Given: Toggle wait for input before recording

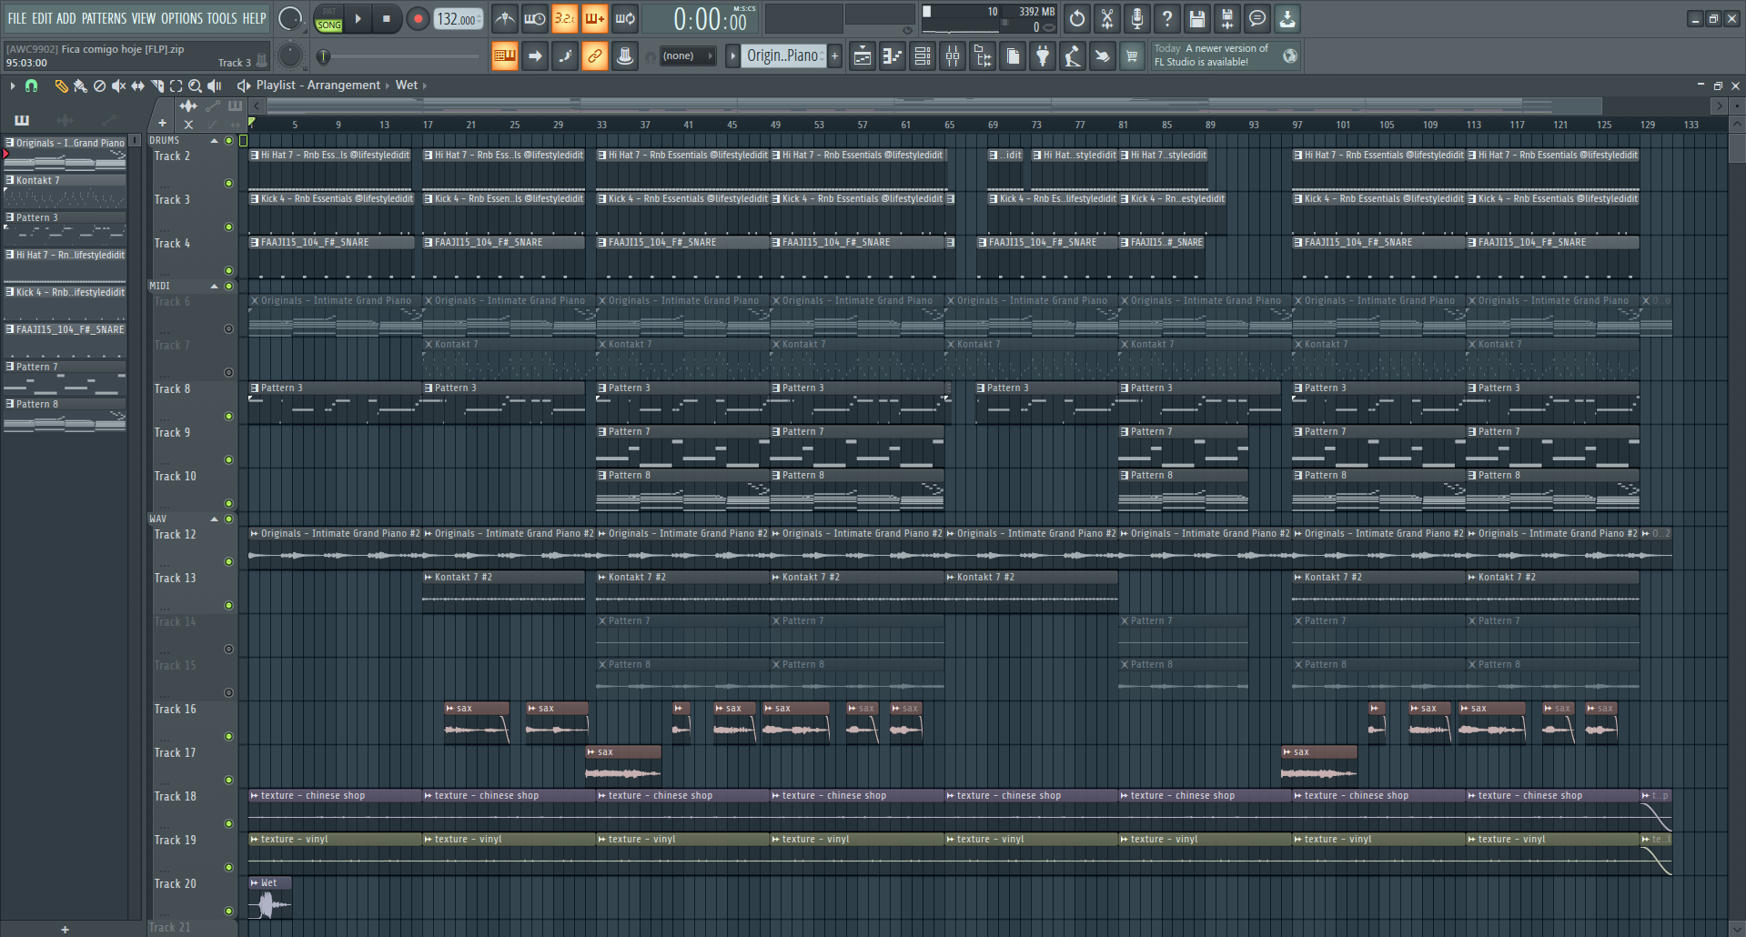Looking at the screenshot, I should point(535,18).
